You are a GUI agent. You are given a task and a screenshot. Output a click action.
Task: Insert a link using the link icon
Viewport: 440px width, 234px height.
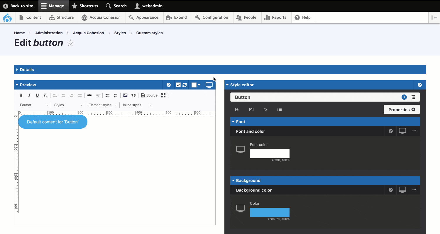(89, 95)
